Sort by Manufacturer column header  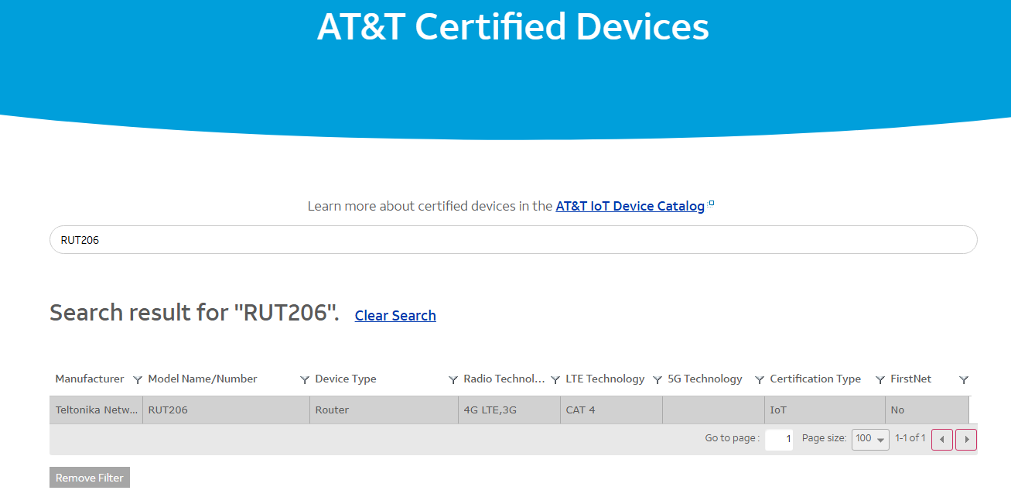pyautogui.click(x=90, y=379)
